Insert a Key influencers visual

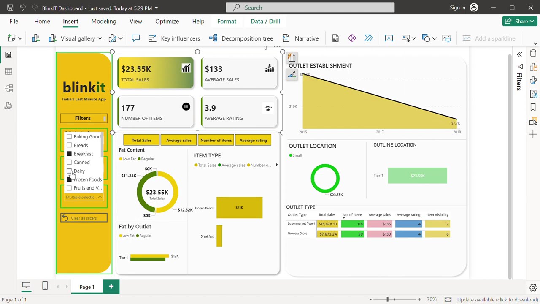point(174,38)
